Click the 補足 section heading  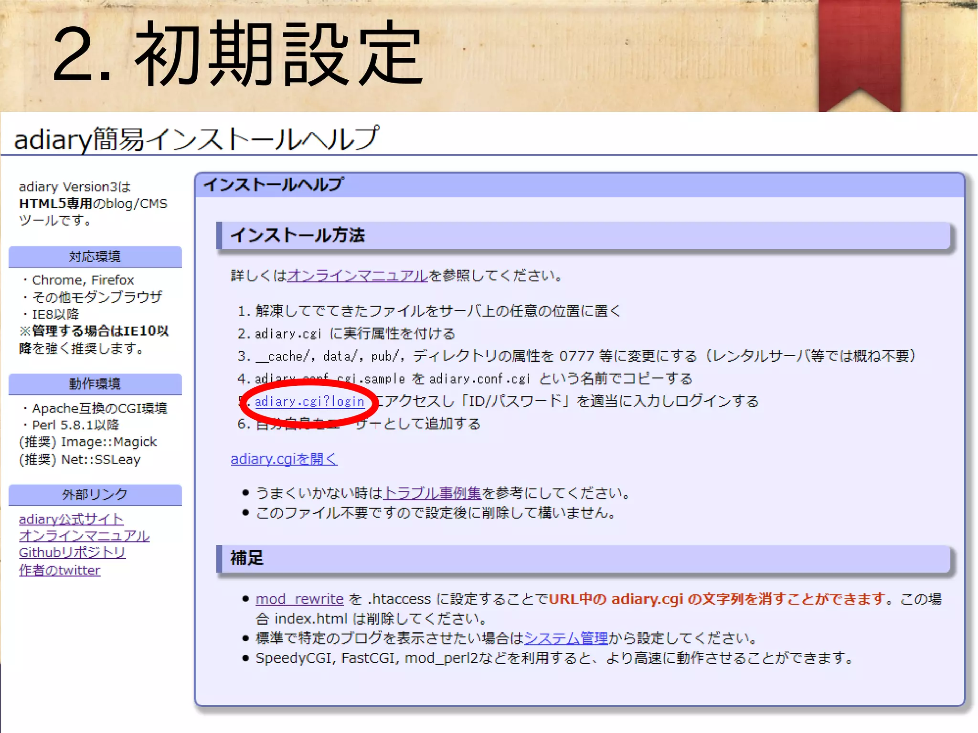click(x=584, y=558)
